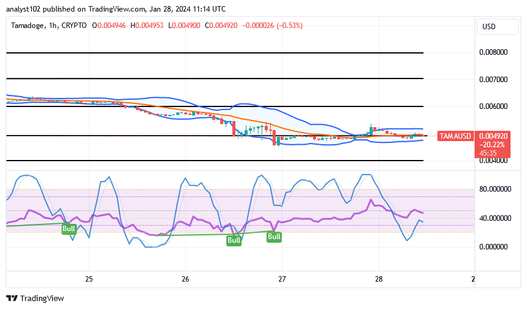Click the high value H0.004953
The width and height of the screenshot is (527, 309).
[147, 26]
